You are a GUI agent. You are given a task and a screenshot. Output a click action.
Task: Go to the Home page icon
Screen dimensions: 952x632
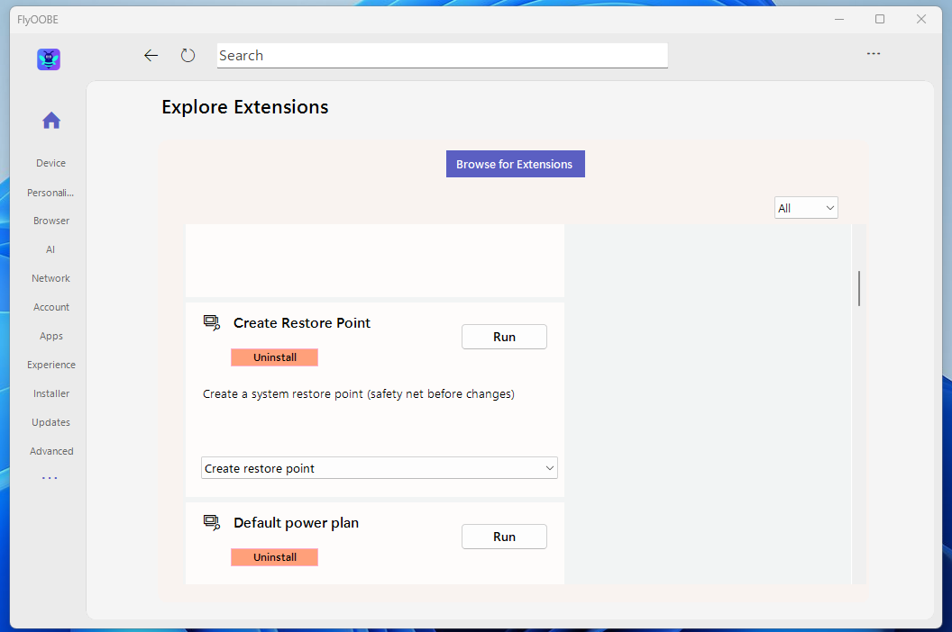51,121
